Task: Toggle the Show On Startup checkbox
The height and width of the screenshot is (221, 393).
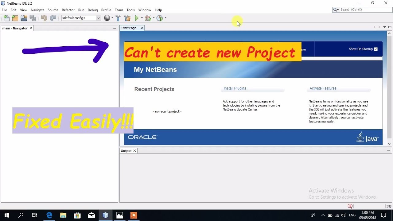Action: 376,49
